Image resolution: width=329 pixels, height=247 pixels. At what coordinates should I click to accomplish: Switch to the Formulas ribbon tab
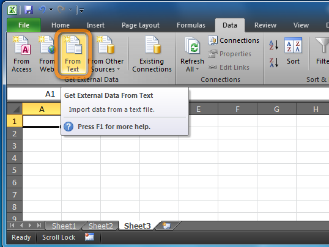(191, 25)
